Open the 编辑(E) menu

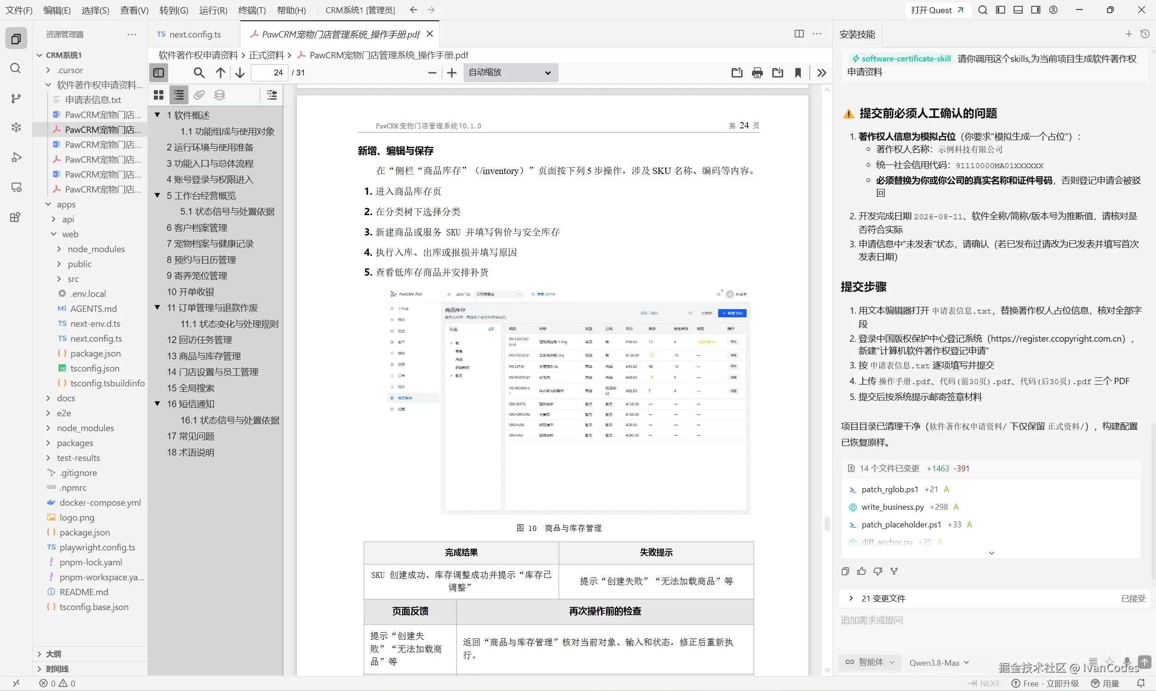(57, 10)
